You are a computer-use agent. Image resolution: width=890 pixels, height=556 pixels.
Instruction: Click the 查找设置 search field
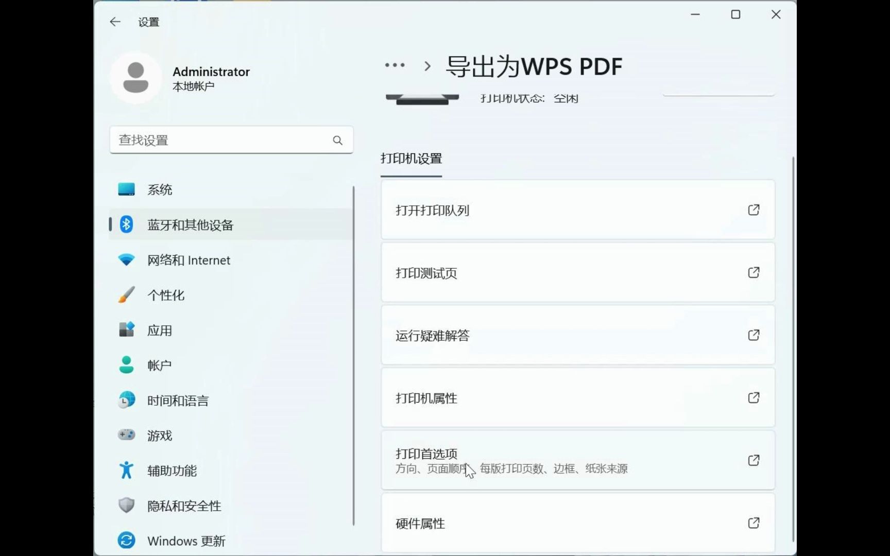[x=231, y=140]
